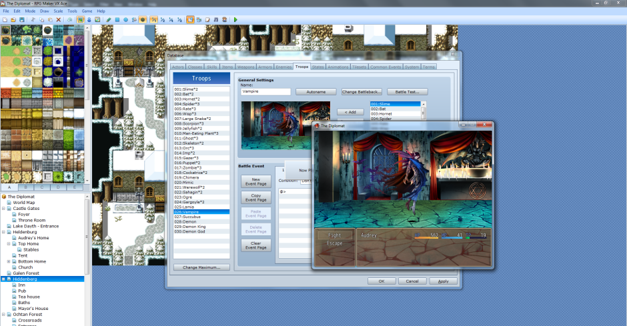The height and width of the screenshot is (326, 627).
Task: Select the Ellipse drawing tool
Action: pyautogui.click(x=125, y=19)
